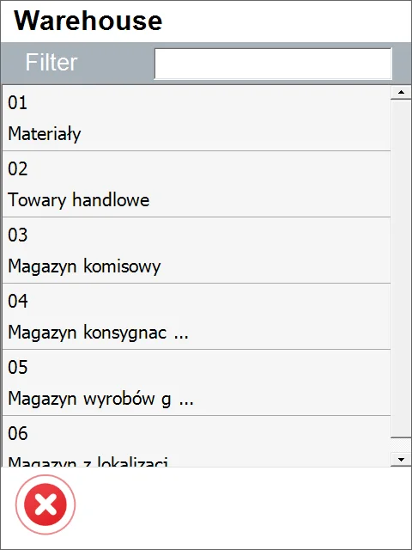Click warehouse code 01
Screen dimensions: 412x550
[17, 103]
